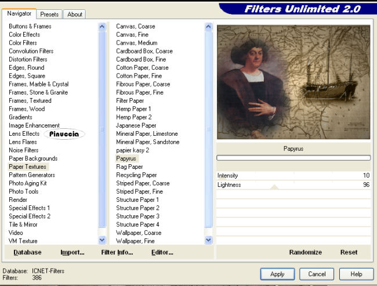377x286 pixels.
Task: Choose Wallpaper, Coarse filter
Action: [x=139, y=233]
